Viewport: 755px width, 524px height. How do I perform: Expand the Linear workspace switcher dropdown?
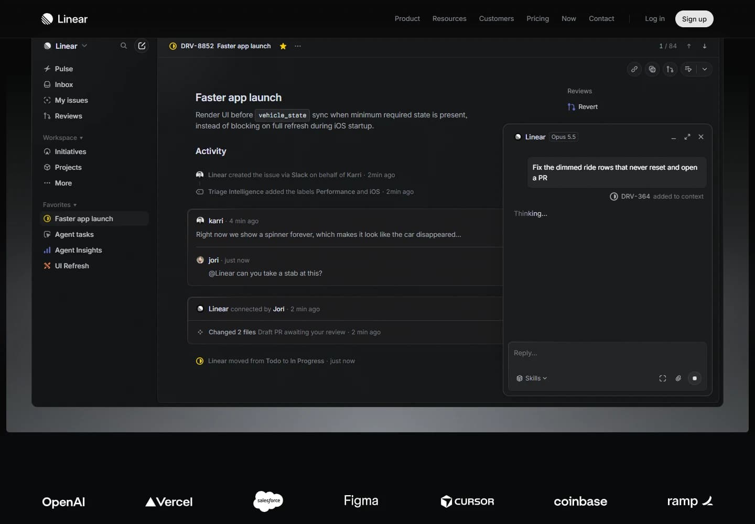66,46
